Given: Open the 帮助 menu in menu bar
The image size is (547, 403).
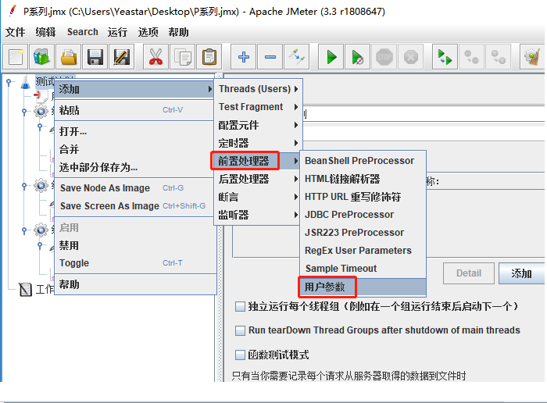Looking at the screenshot, I should click(x=178, y=32).
